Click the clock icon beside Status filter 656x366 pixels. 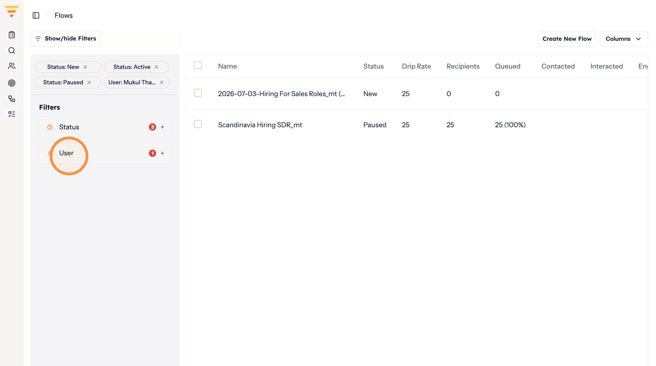(x=50, y=127)
